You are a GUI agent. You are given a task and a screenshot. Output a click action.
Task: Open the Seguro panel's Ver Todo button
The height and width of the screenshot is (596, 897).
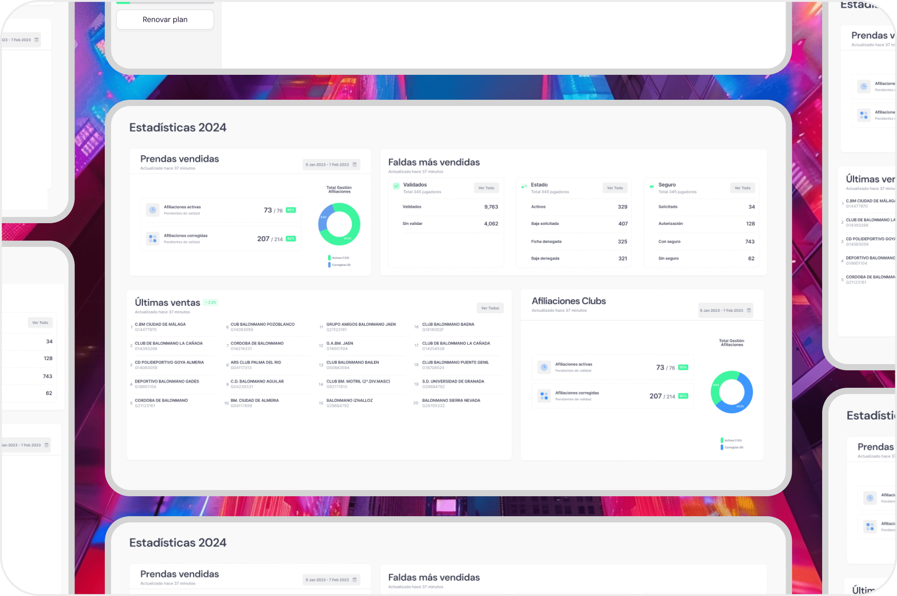(x=742, y=188)
